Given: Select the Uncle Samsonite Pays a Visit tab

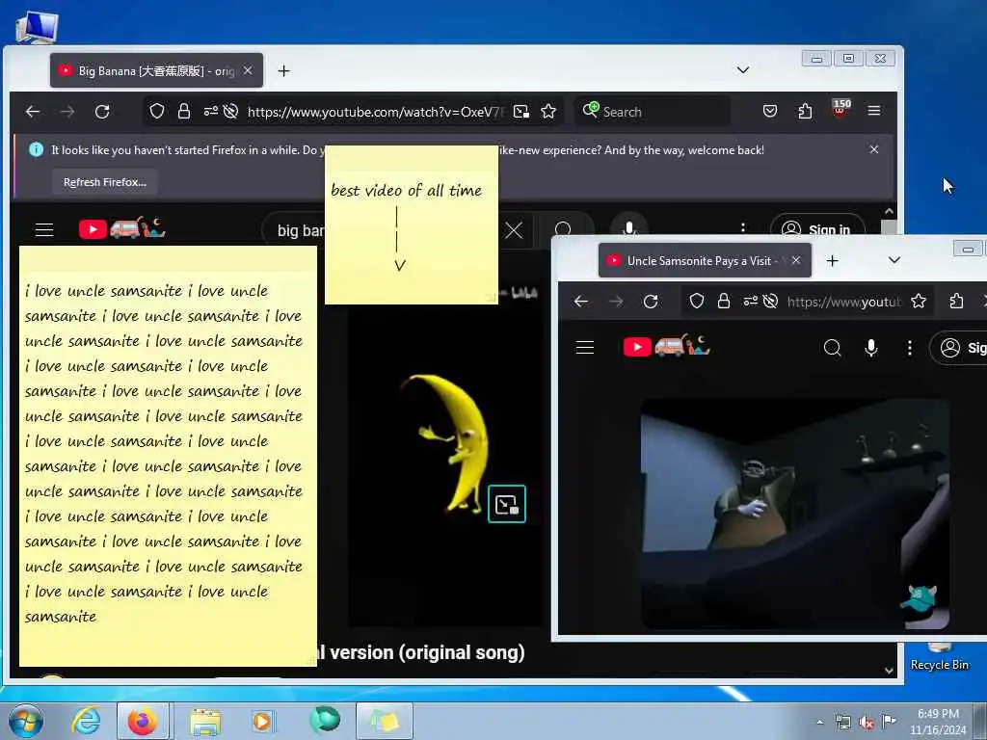Looking at the screenshot, I should pyautogui.click(x=705, y=260).
